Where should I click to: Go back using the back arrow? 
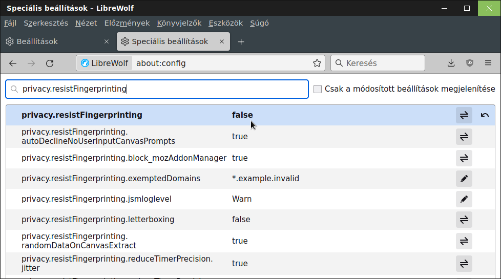13,63
